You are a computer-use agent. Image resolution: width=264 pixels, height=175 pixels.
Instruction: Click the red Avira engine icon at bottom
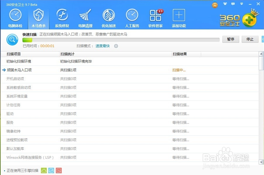point(59,170)
